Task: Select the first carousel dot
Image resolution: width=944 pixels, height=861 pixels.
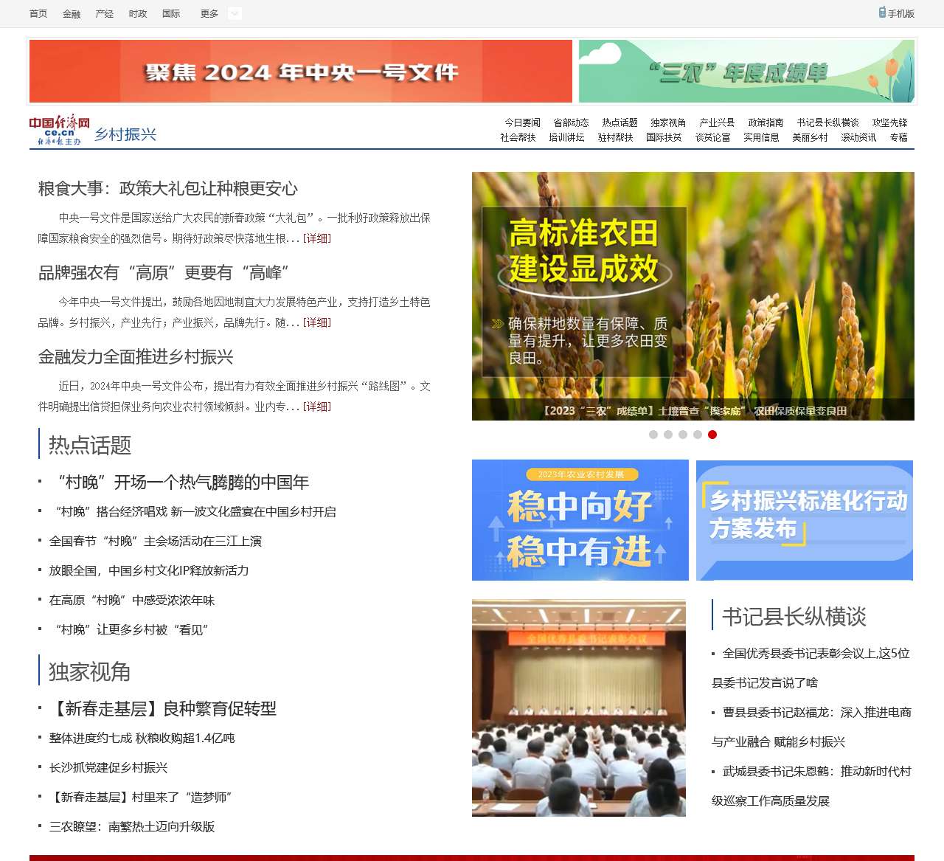Action: (653, 435)
